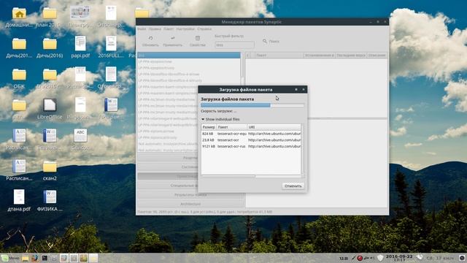This screenshot has height=263, width=467.
Task: Open the LibreOffice desktop icon
Action: click(50, 105)
